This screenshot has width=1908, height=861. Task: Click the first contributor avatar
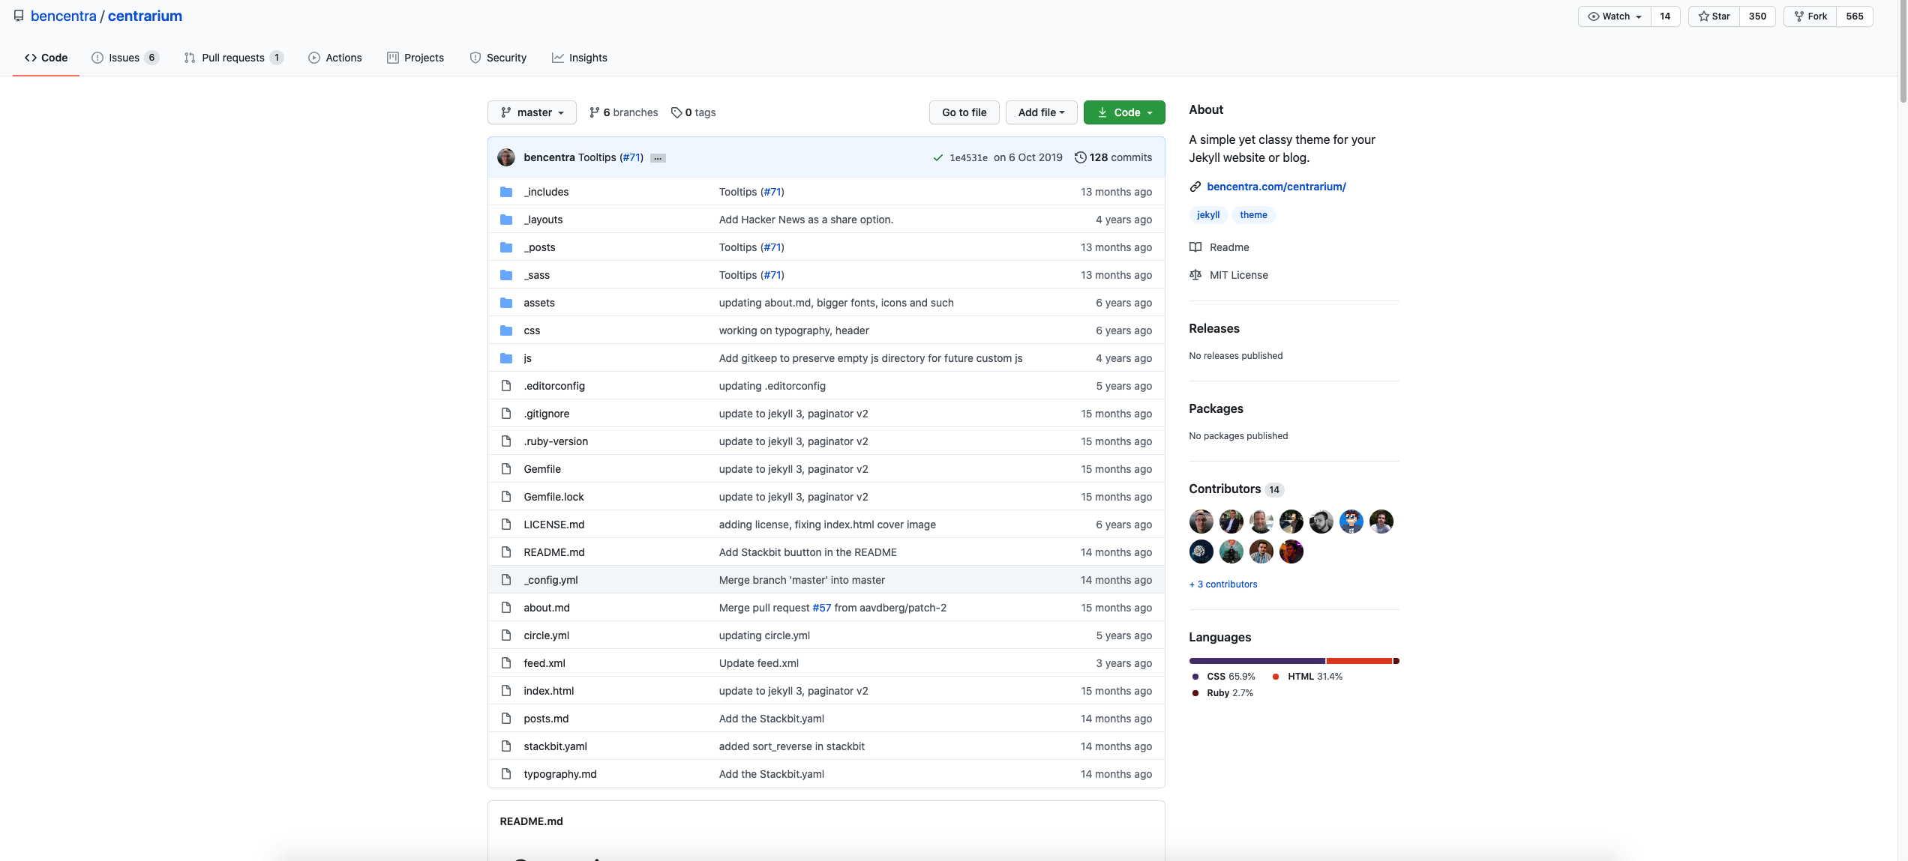1201,522
